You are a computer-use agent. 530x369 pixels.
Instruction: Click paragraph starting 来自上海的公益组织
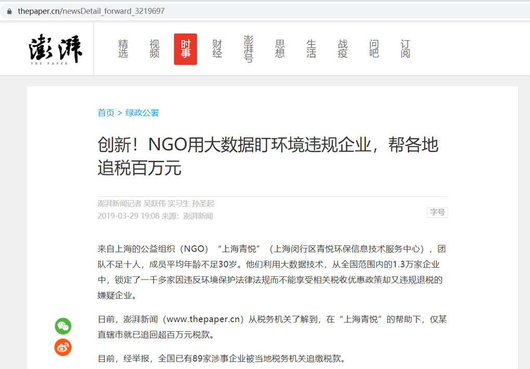[273, 272]
